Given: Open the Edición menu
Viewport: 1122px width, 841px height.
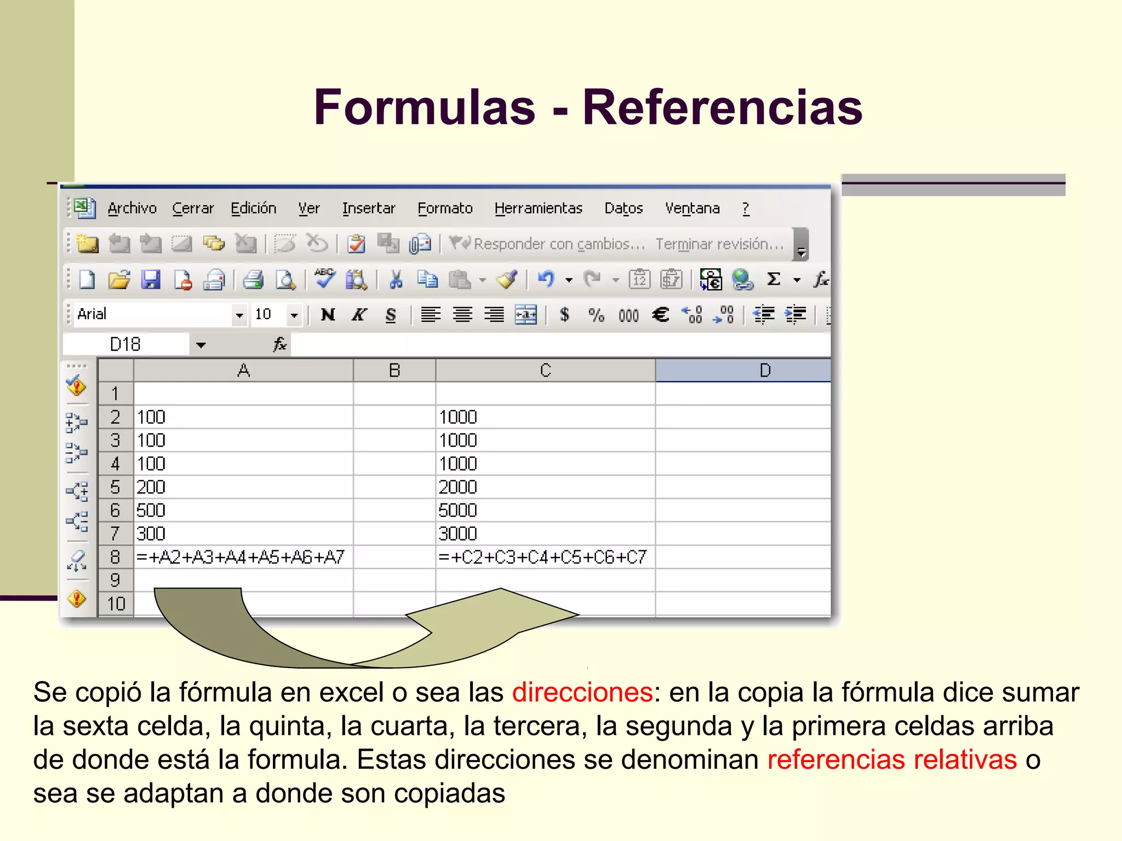Looking at the screenshot, I should tap(253, 209).
